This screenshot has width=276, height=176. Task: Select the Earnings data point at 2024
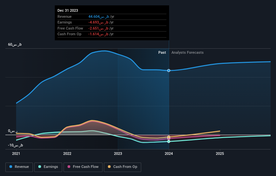point(169,141)
